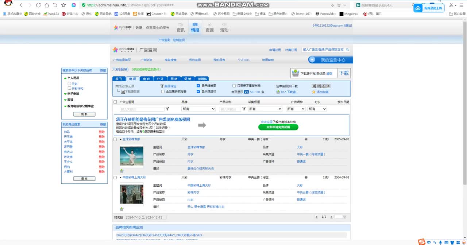The image size is (467, 245).
Task: Open the 品牌 filter dropdown
Action: (x=198, y=109)
